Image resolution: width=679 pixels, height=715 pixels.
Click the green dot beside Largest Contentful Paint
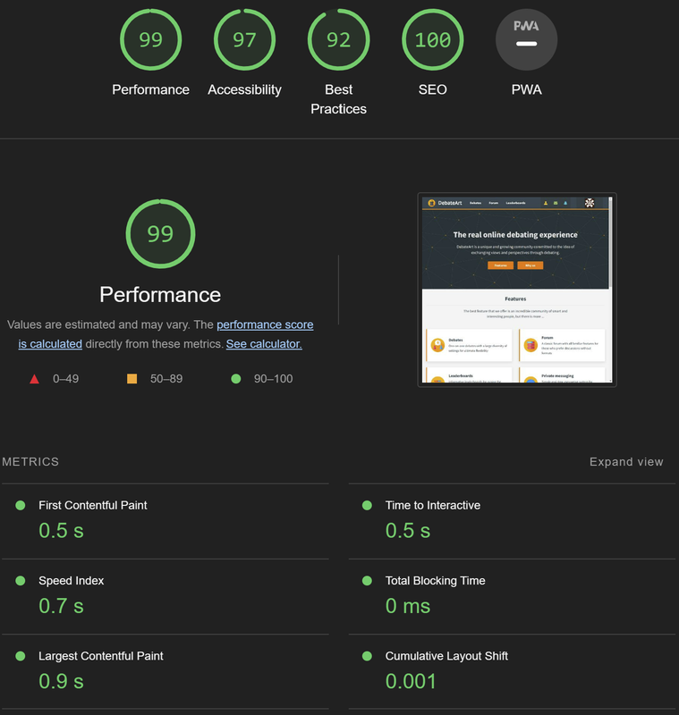click(21, 656)
